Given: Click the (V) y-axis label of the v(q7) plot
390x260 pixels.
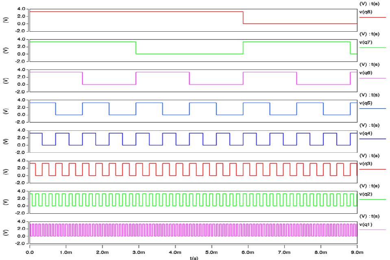Looking at the screenshot, I should click(x=5, y=50).
